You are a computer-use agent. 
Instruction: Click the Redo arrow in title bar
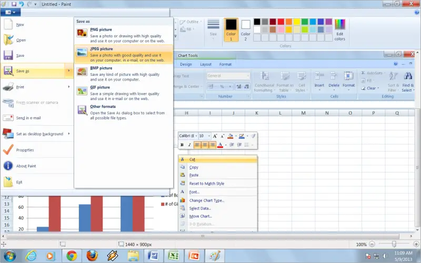29,4
